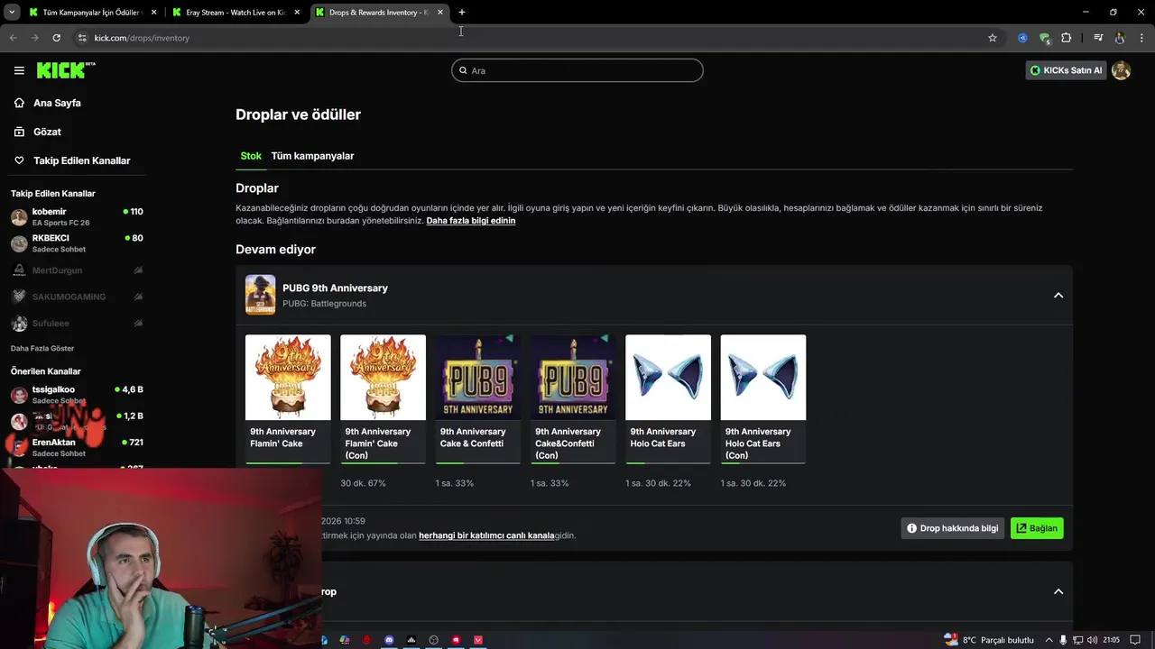
Task: Open the Chrome three-dot menu
Action: tap(1142, 38)
